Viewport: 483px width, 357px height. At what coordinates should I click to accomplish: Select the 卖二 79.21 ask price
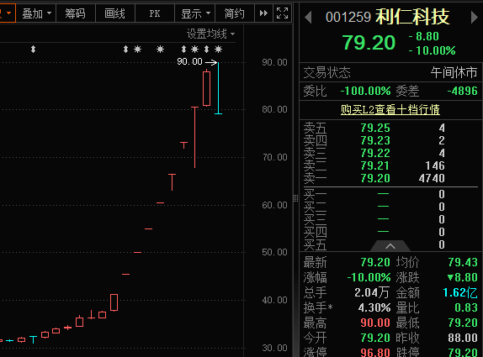(375, 165)
